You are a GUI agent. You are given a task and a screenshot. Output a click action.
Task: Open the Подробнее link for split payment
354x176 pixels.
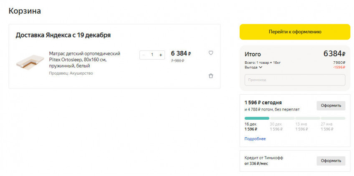(x=255, y=139)
